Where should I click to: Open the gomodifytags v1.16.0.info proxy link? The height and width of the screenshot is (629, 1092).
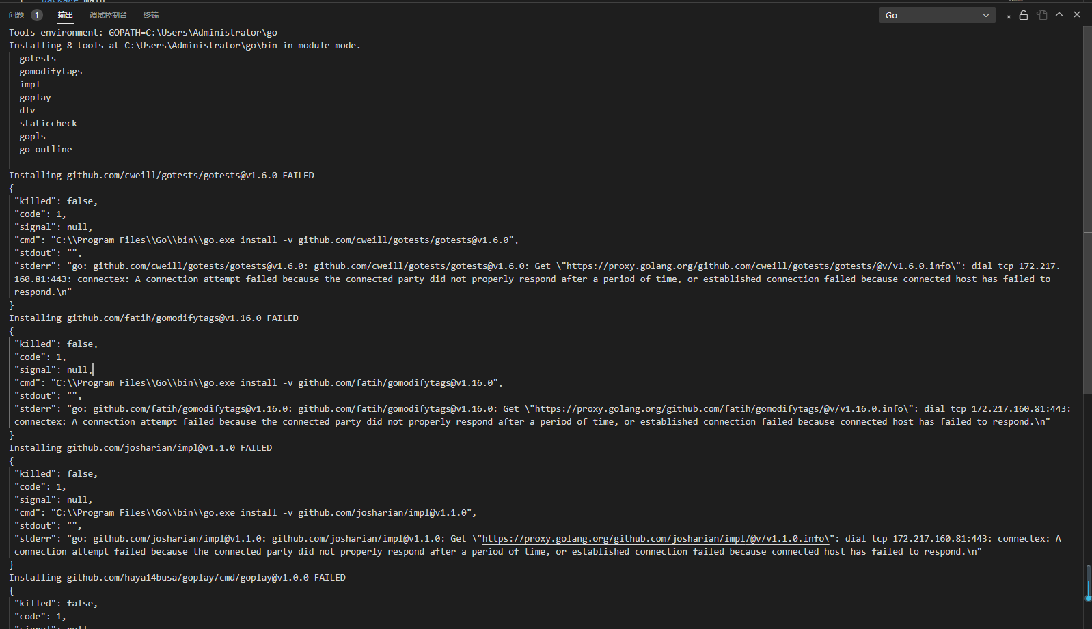click(721, 409)
